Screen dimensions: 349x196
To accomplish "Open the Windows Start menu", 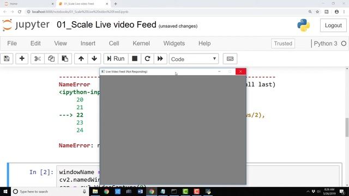I will click(5, 192).
